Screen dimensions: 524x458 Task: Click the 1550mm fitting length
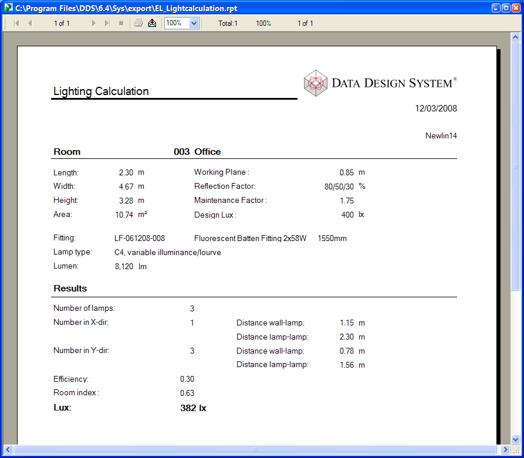(x=332, y=238)
